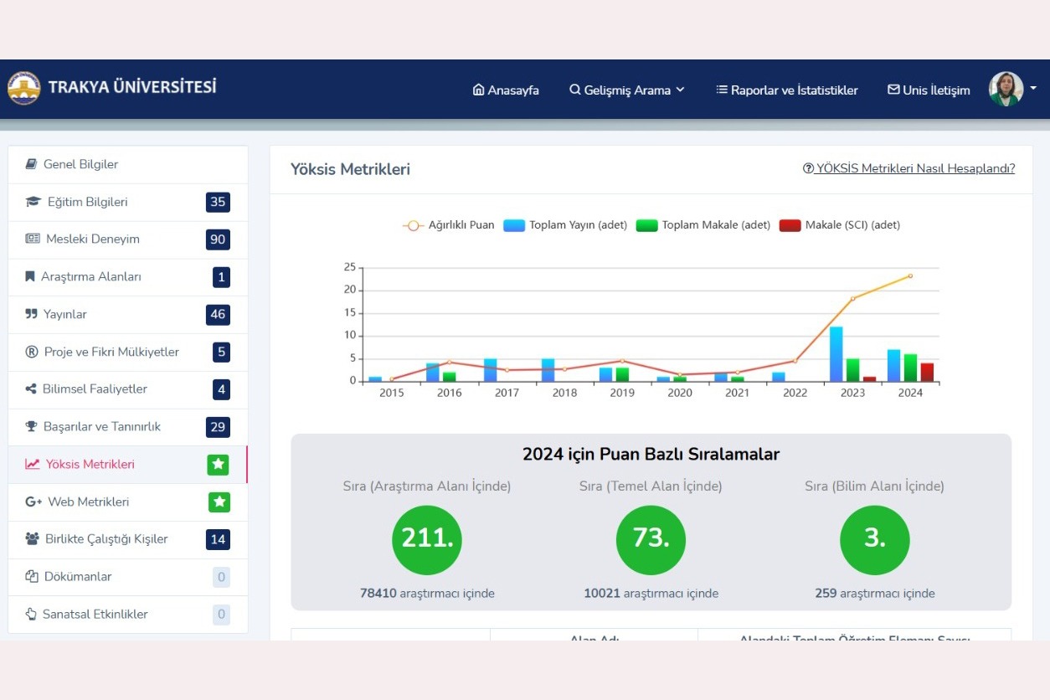Toggle Ağırlıklı Puan series in chart legend
Image resolution: width=1050 pixels, height=700 pixels.
449,225
